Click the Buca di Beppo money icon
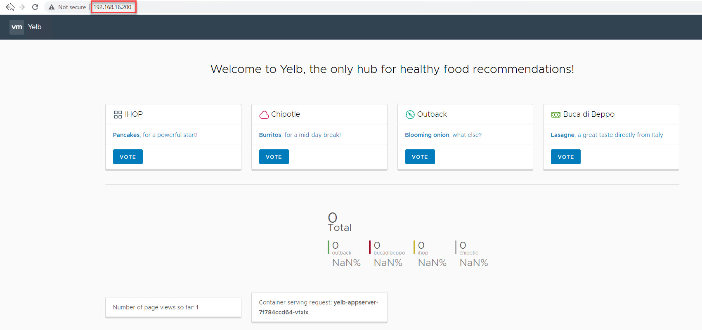This screenshot has height=330, width=702. point(555,115)
